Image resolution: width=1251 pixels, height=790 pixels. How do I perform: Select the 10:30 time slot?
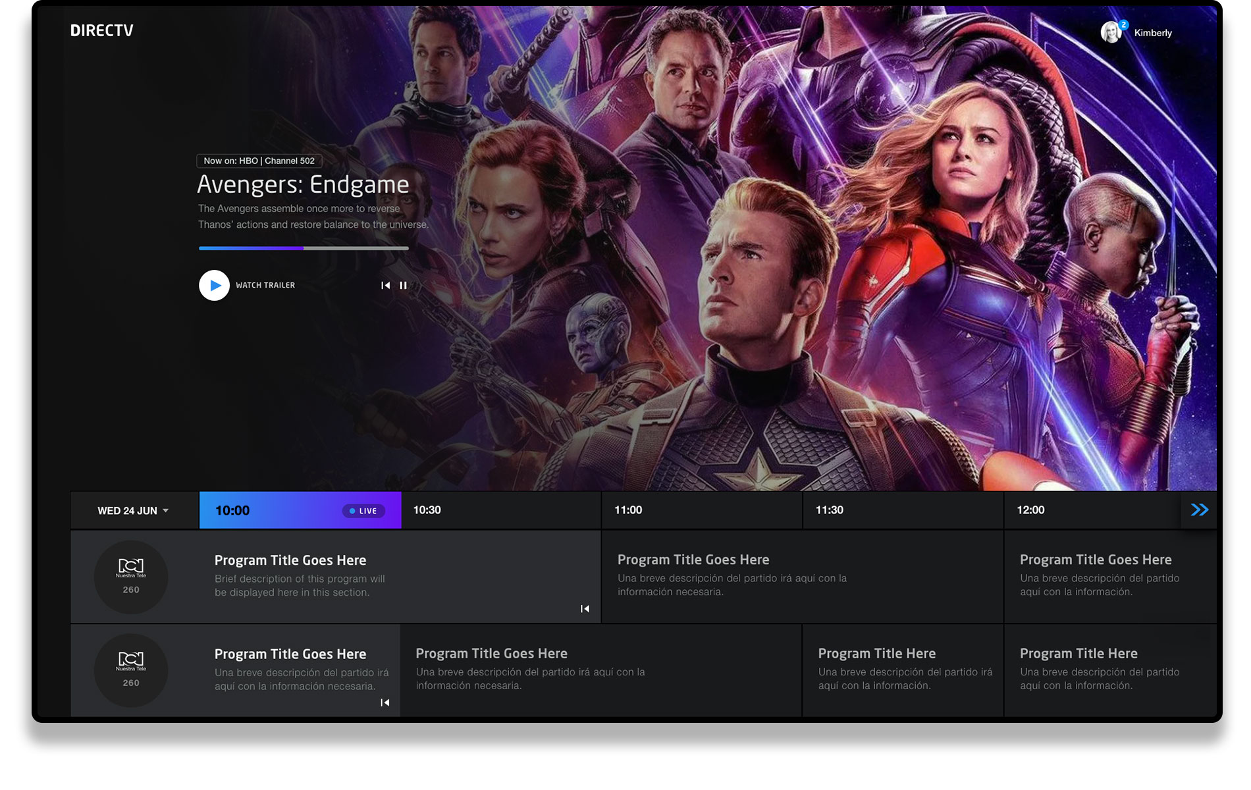click(500, 510)
